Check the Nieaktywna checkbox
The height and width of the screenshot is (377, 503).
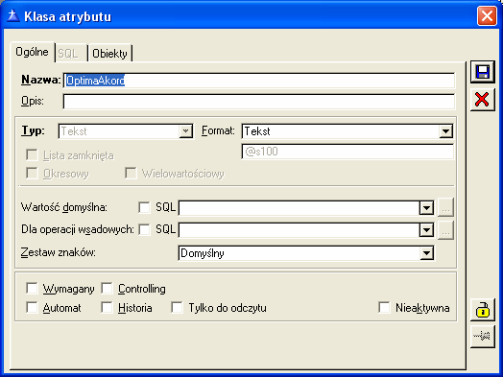384,307
